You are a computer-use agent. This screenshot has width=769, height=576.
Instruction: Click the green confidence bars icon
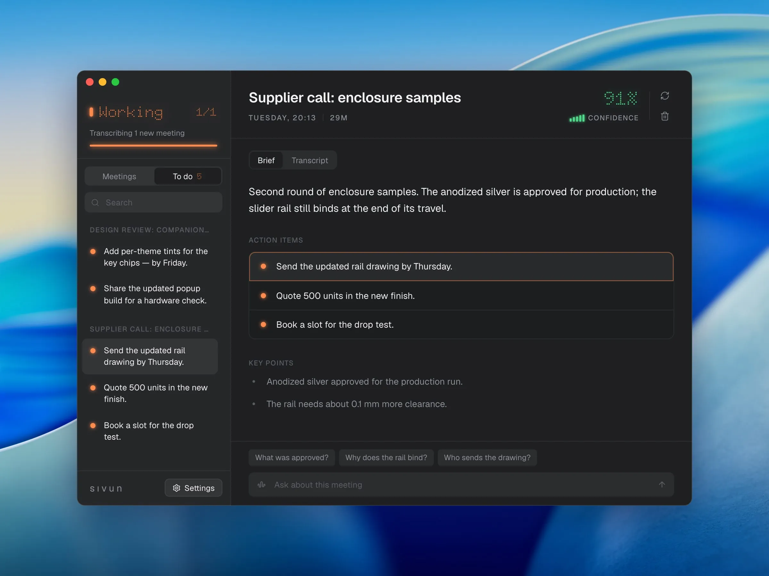(x=577, y=118)
